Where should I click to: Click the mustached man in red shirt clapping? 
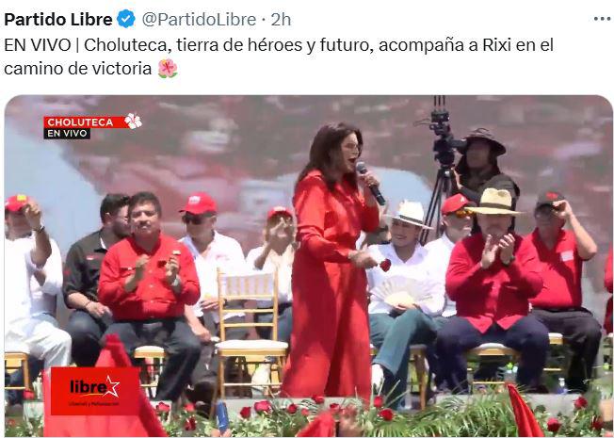click(x=150, y=290)
